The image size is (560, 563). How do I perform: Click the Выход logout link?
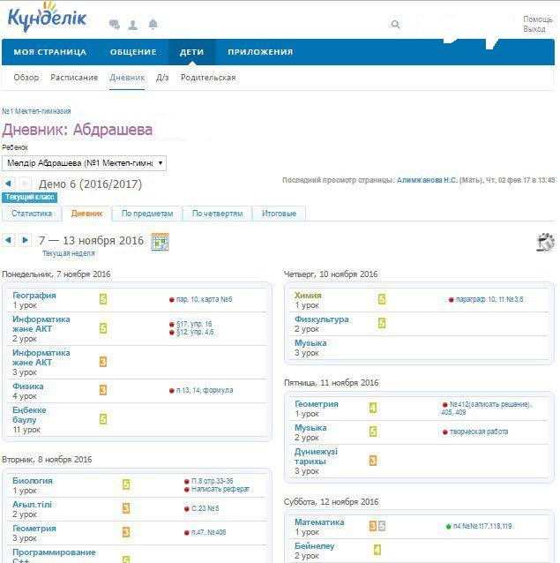[x=534, y=29]
